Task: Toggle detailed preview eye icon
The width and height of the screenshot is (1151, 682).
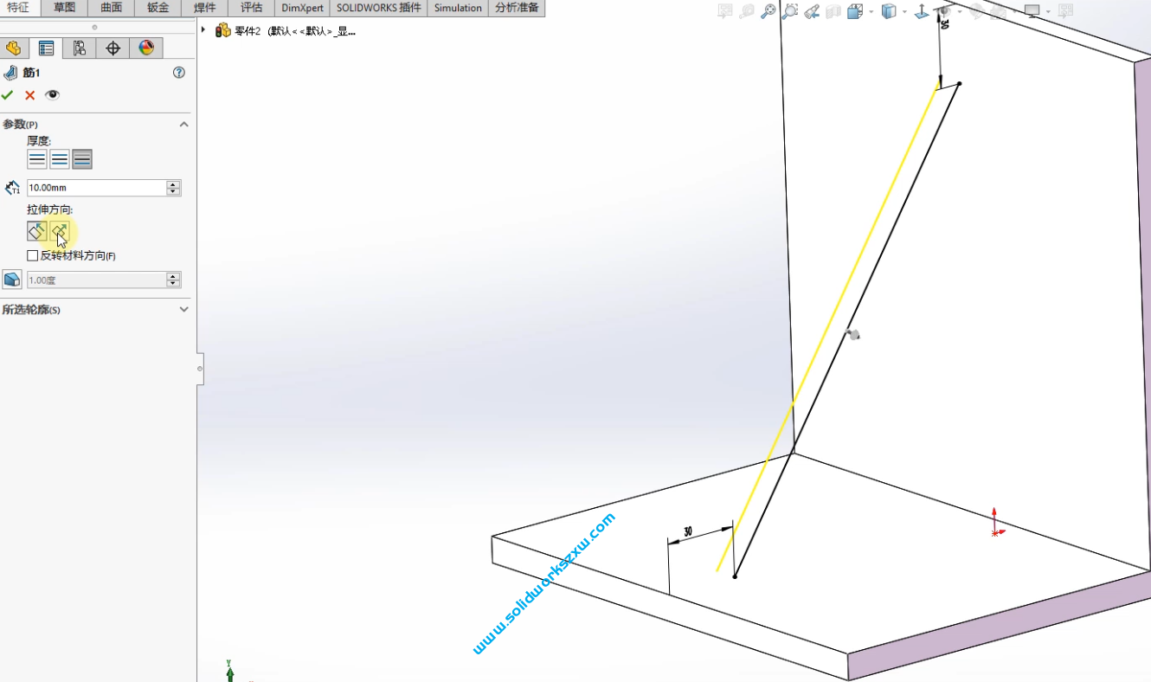Action: [52, 95]
